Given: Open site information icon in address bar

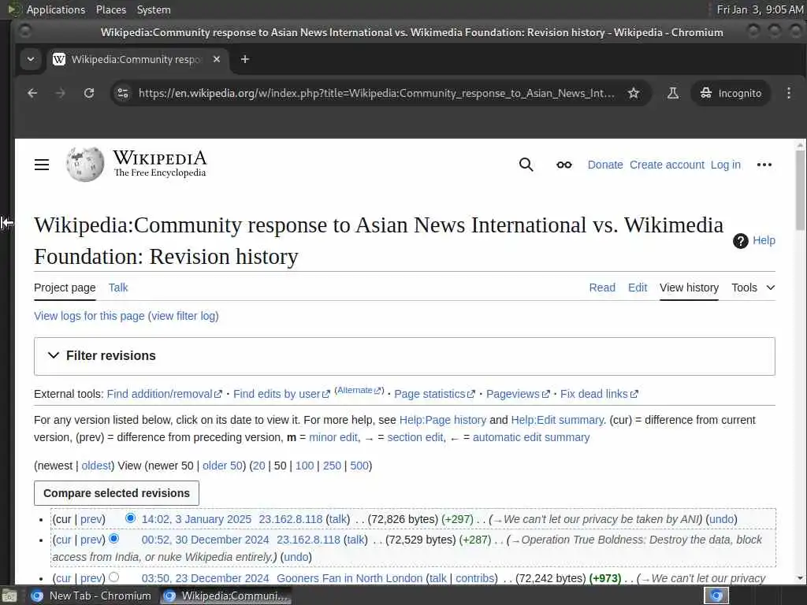Looking at the screenshot, I should pos(123,93).
